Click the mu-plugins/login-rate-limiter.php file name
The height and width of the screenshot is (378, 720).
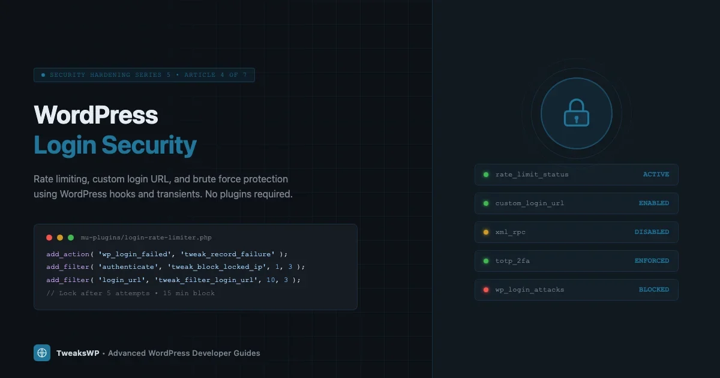click(x=146, y=238)
